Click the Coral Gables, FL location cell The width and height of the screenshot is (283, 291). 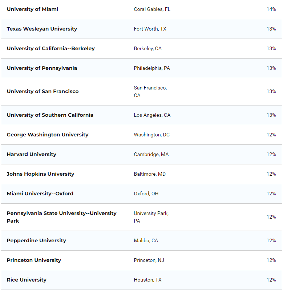(x=152, y=9)
